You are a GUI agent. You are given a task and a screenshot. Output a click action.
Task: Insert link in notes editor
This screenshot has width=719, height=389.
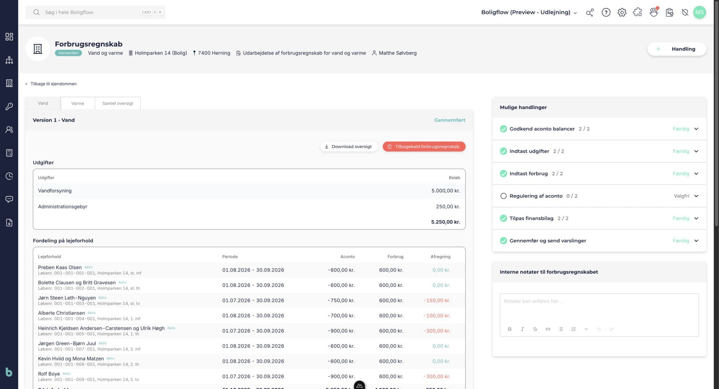coord(548,329)
